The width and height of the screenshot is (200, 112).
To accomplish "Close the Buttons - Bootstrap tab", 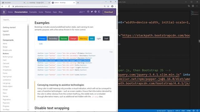I will pyautogui.click(x=74, y=3).
